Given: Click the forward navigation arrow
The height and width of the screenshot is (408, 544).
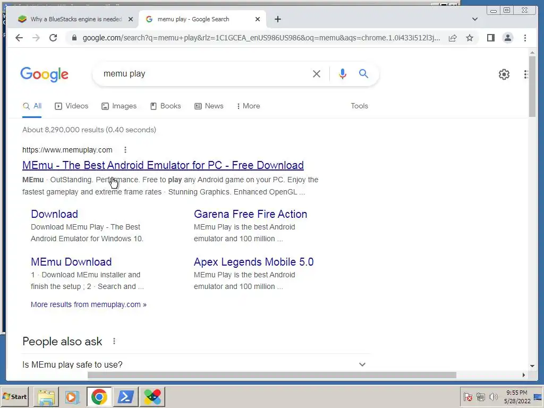Looking at the screenshot, I should (36, 38).
